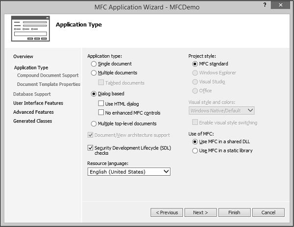
Task: Select Multiple top-level documents option
Action: click(x=94, y=124)
